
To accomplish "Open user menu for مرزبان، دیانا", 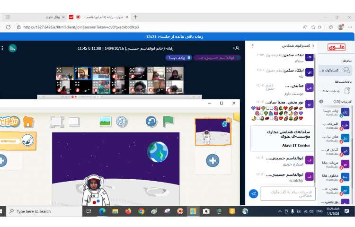I will [x=336, y=164].
